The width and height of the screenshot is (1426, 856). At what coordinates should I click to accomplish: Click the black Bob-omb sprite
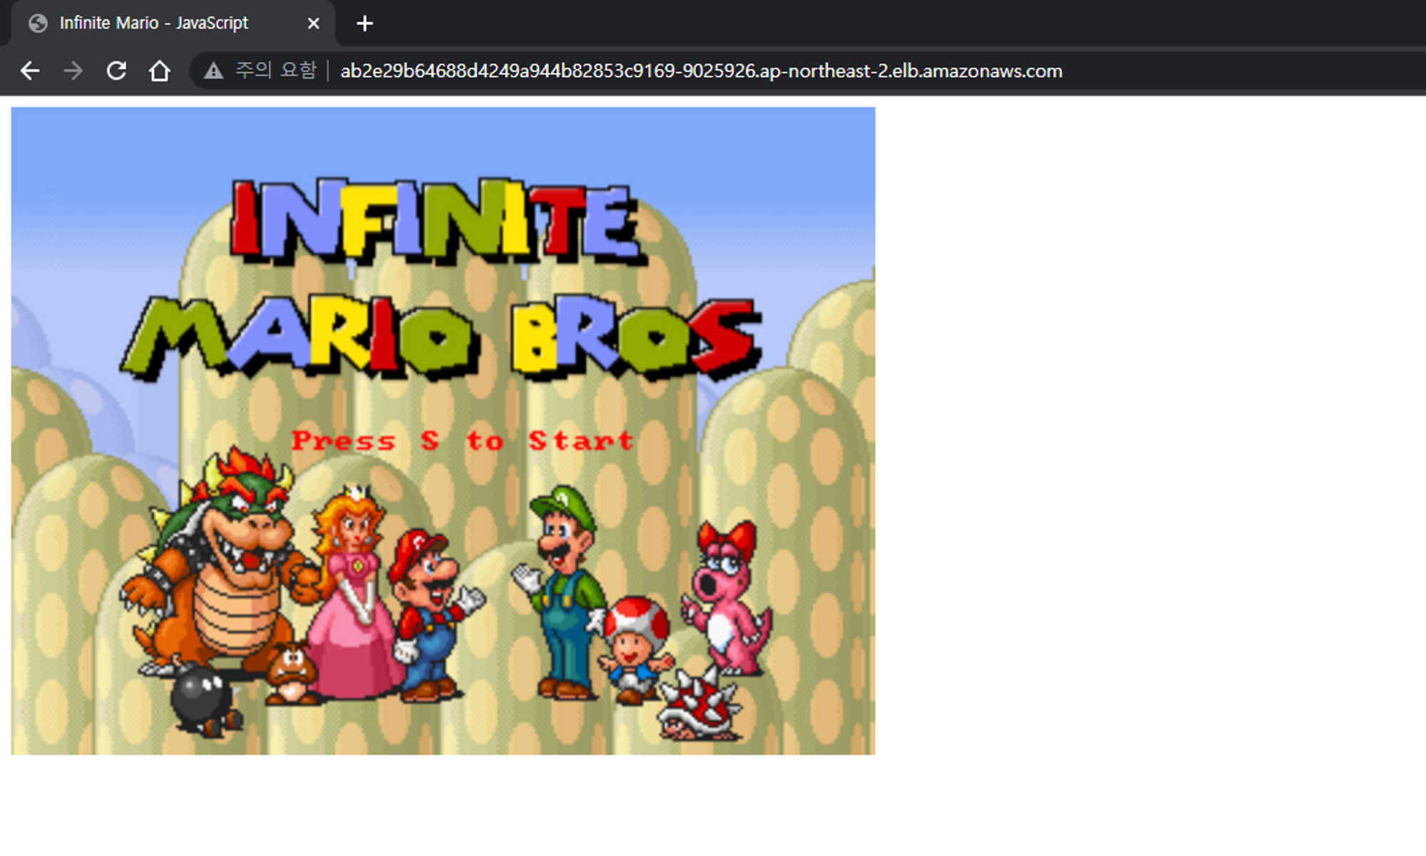pos(203,702)
